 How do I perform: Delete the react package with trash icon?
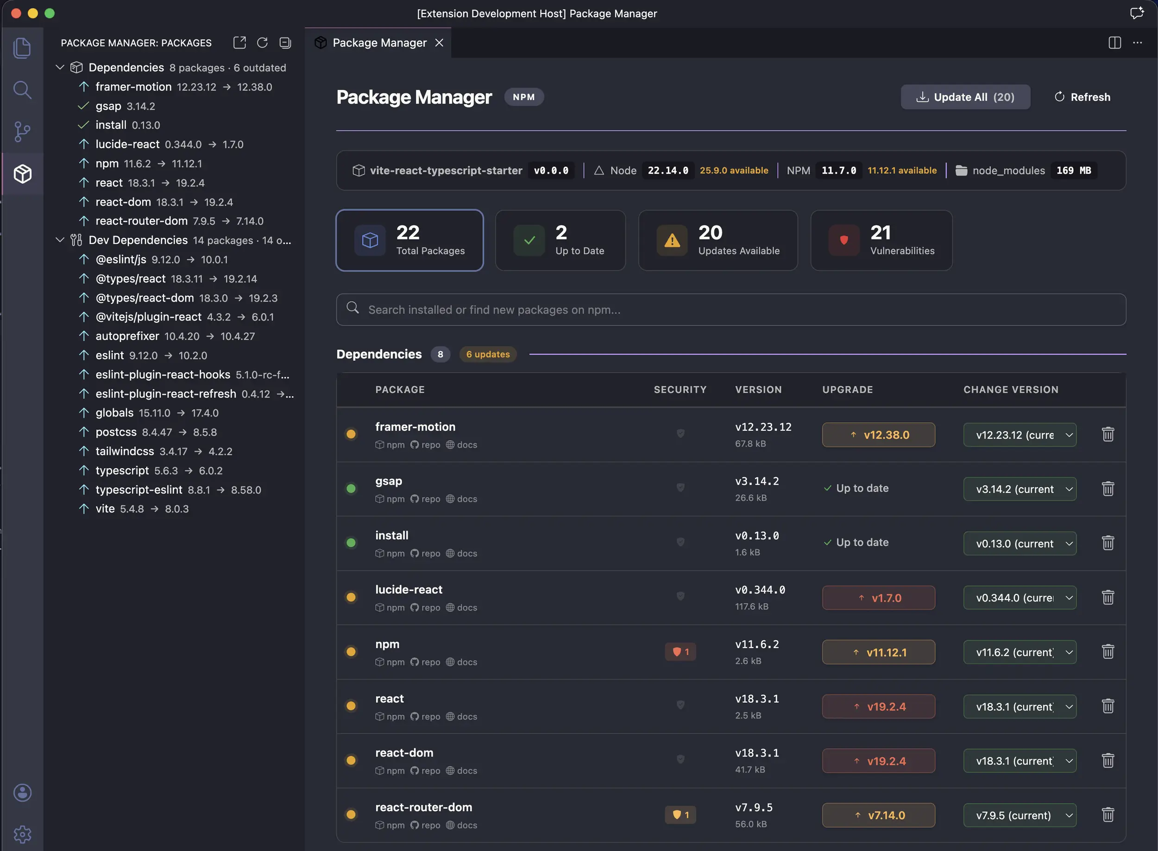1108,706
